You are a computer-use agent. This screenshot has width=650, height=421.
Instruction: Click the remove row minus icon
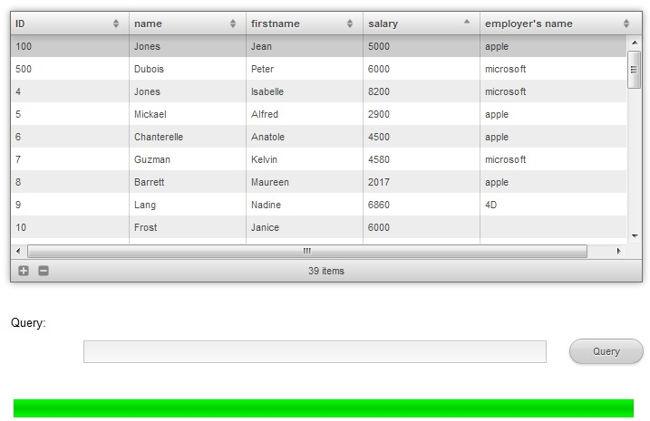44,271
